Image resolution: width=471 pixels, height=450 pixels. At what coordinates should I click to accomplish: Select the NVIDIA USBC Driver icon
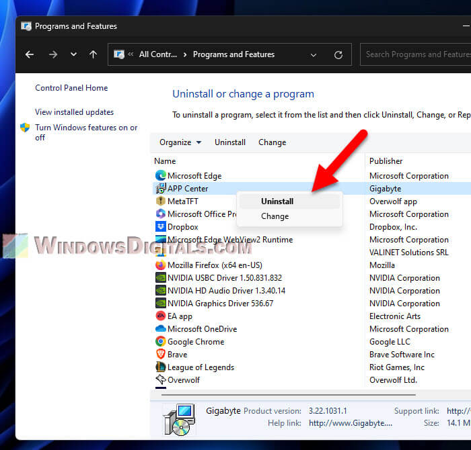click(161, 278)
